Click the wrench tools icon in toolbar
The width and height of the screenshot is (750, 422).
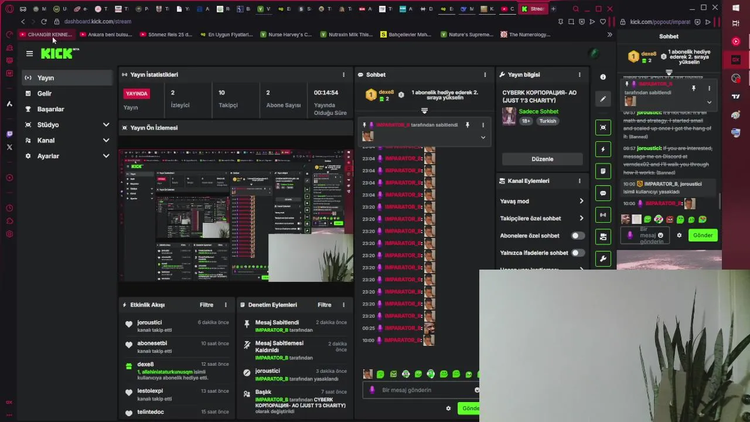[x=603, y=258]
